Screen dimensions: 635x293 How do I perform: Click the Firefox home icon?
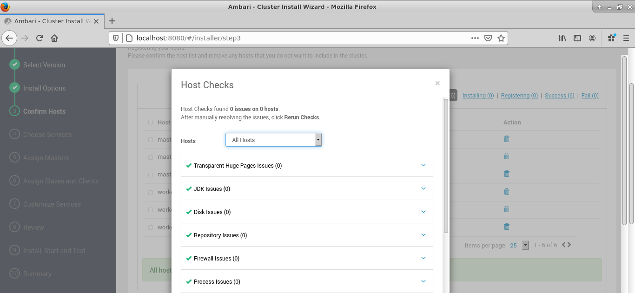(x=54, y=38)
